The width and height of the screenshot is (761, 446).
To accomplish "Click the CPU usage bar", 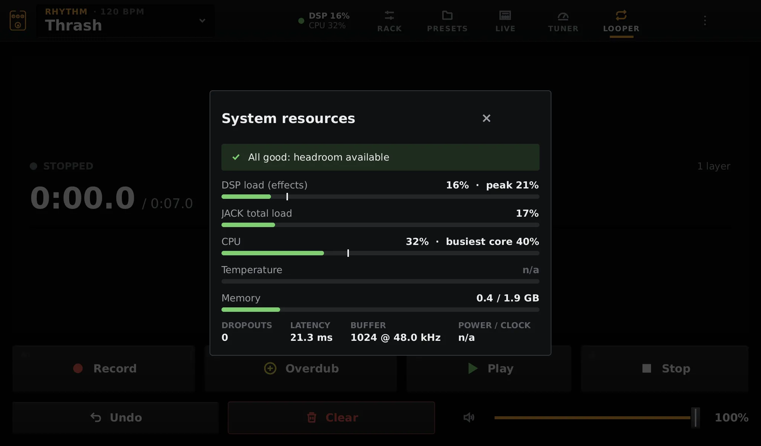I will pos(380,253).
